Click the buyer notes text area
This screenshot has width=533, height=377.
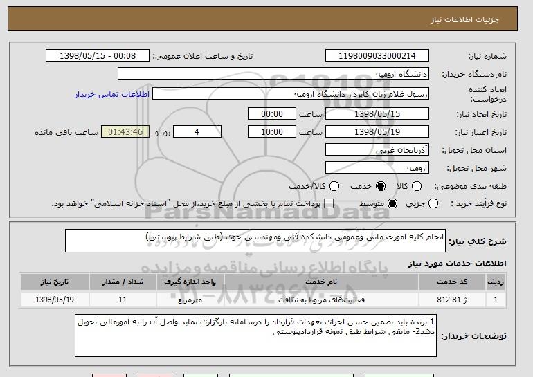click(255, 335)
